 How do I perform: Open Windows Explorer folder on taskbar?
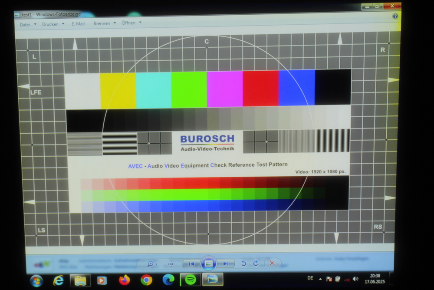80,280
